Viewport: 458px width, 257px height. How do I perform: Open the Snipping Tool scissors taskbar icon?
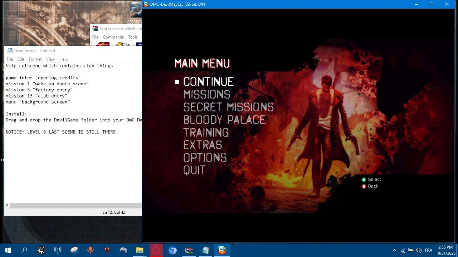(x=74, y=250)
